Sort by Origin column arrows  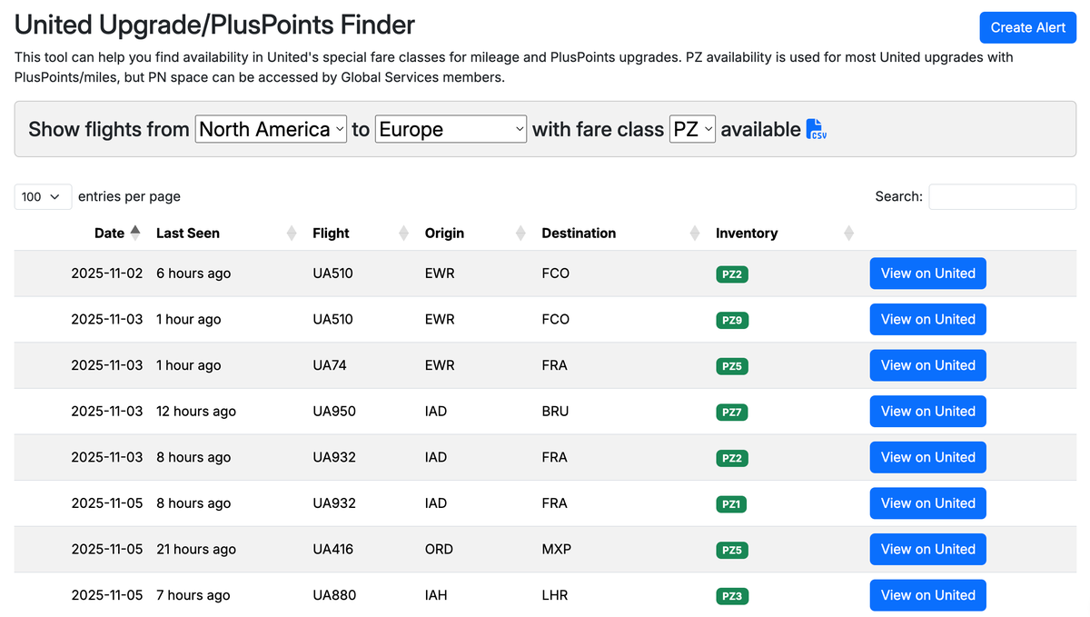pos(520,234)
